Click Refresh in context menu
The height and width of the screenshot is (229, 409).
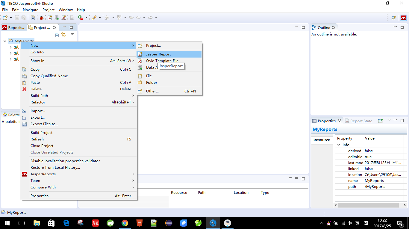coord(79,139)
